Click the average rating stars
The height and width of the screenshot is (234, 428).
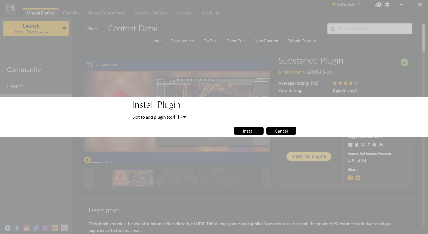345,83
